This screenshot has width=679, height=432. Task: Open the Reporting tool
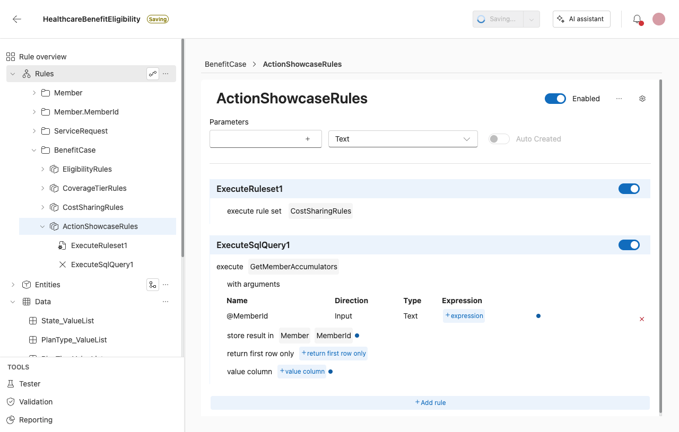pyautogui.click(x=36, y=420)
